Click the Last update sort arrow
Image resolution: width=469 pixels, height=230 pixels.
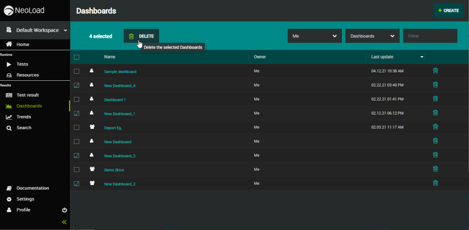[422, 57]
